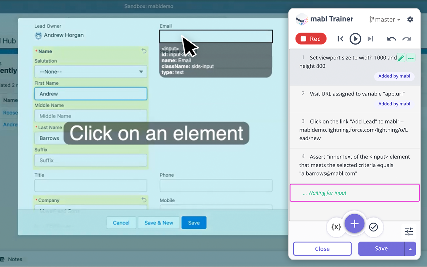Edit step 1 with pencil icon

(x=401, y=58)
